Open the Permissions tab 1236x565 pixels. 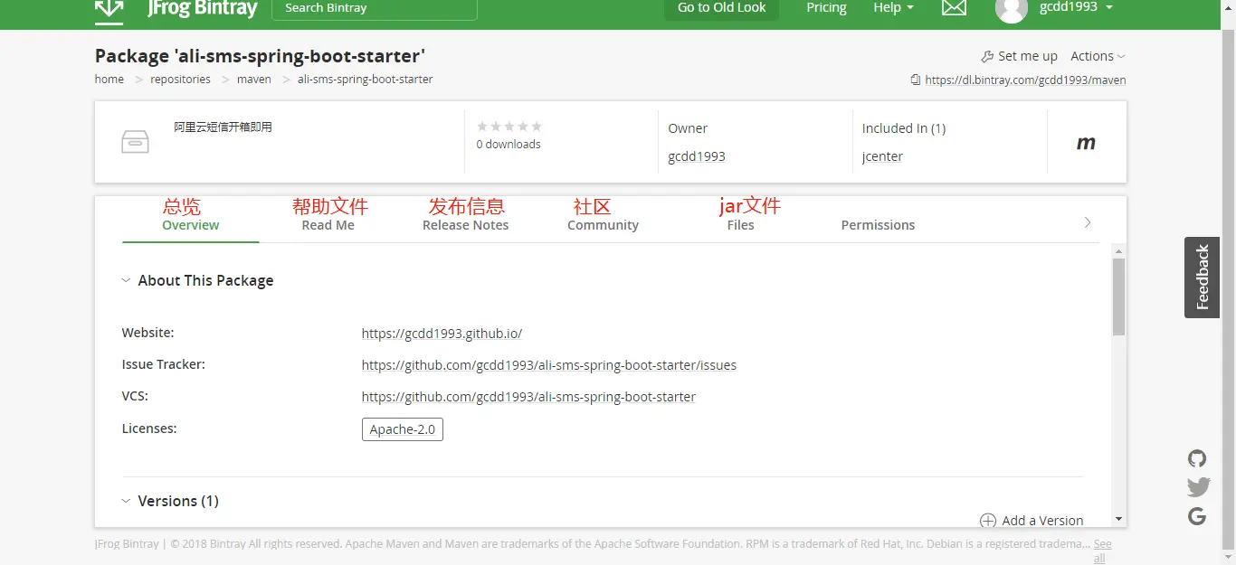coord(879,225)
